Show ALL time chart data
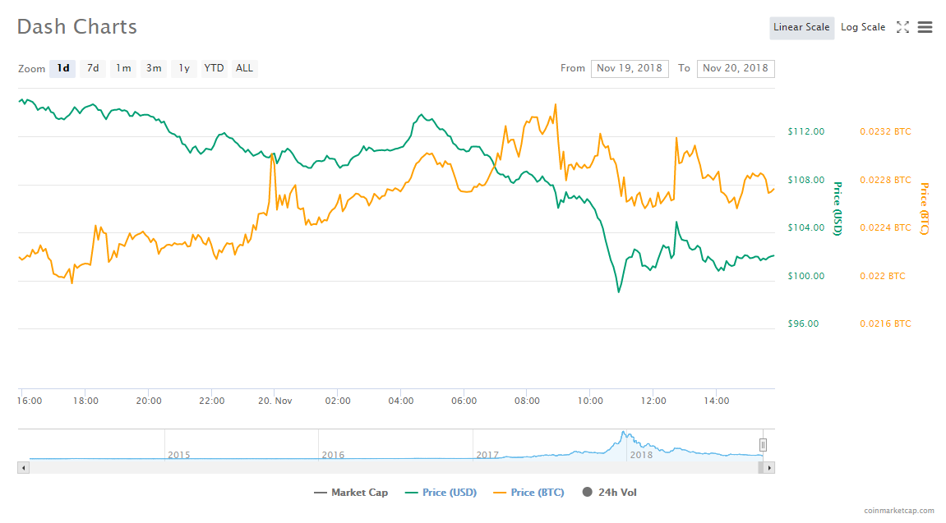The width and height of the screenshot is (946, 523). 244,68
